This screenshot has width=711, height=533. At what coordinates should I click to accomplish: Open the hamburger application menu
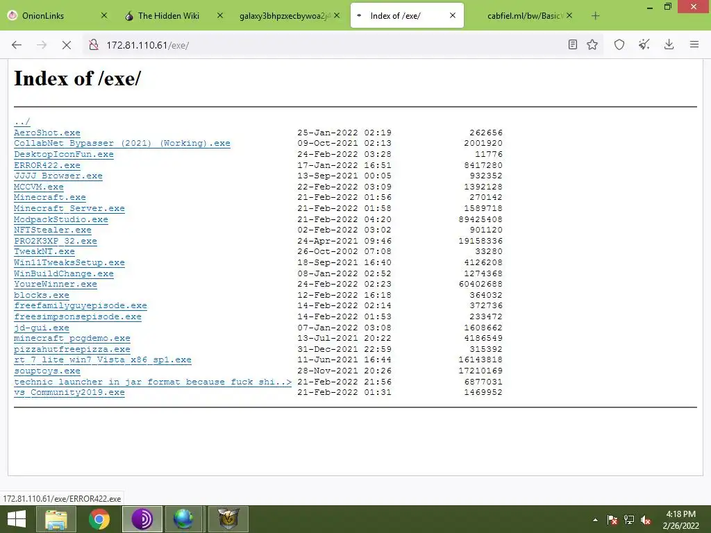point(694,44)
